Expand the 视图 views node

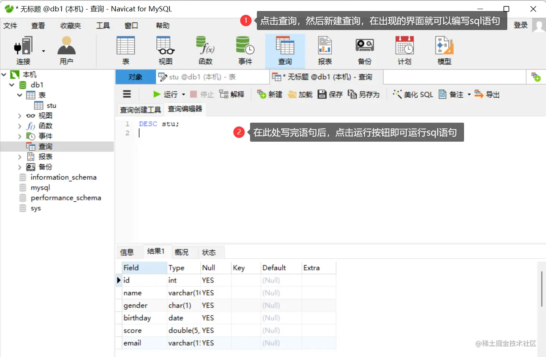(20, 115)
